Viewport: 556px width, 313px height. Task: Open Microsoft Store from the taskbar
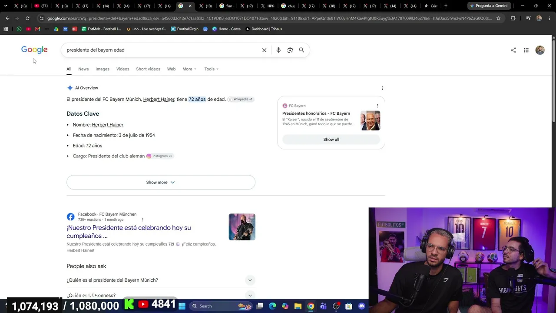(x=349, y=306)
